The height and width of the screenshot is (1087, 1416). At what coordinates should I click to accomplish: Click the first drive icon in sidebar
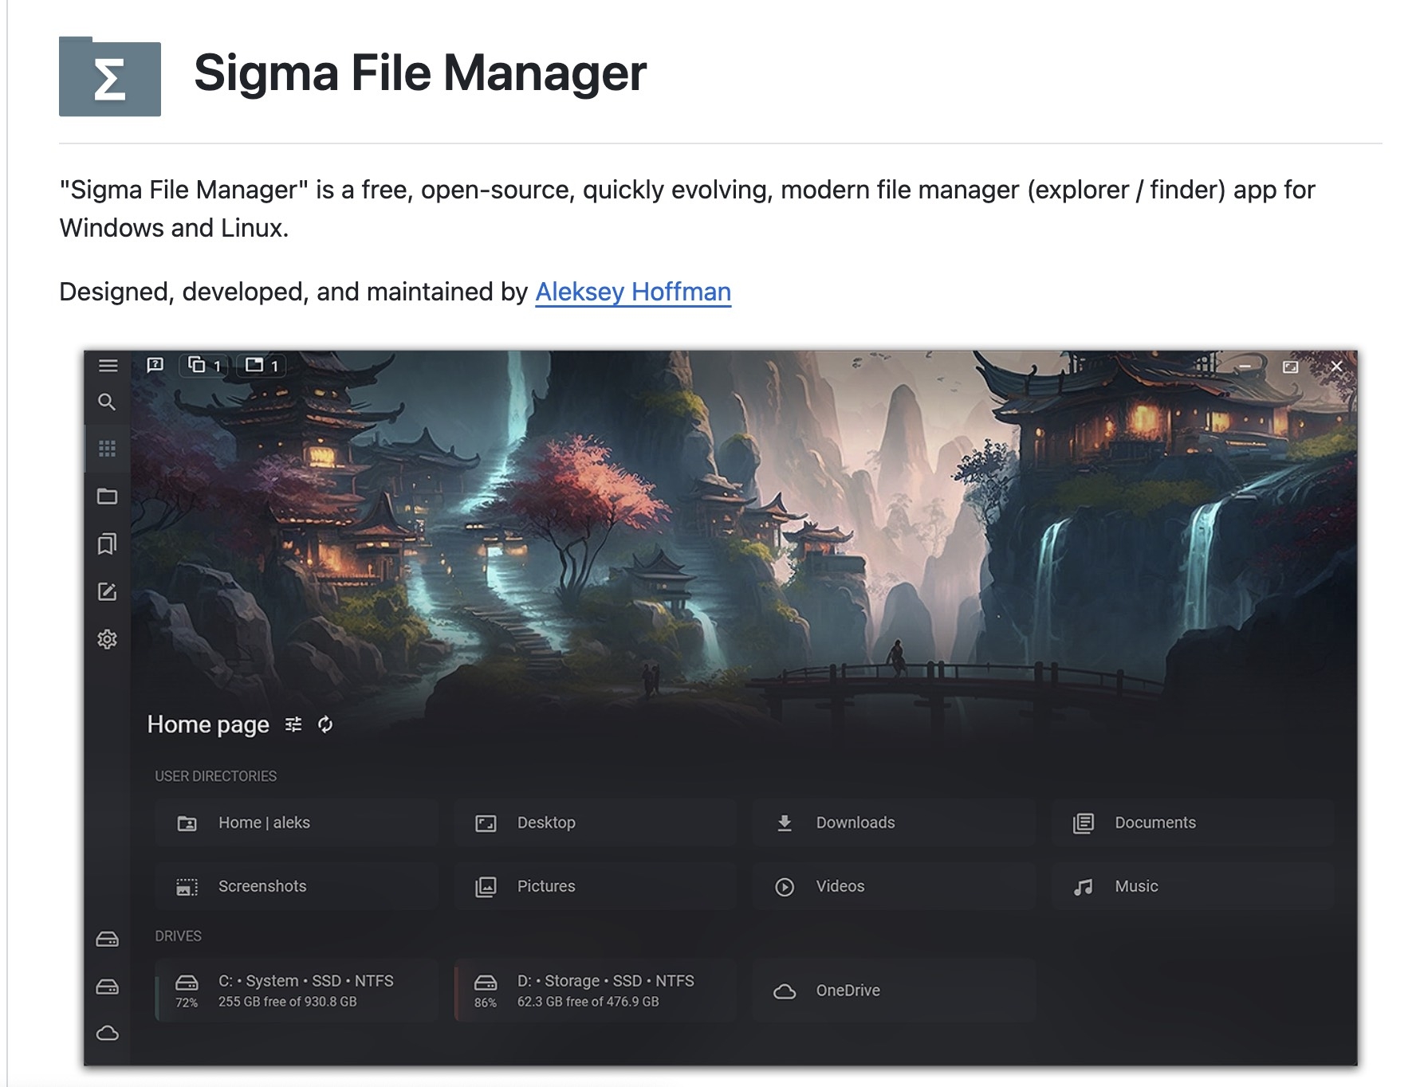tap(107, 940)
